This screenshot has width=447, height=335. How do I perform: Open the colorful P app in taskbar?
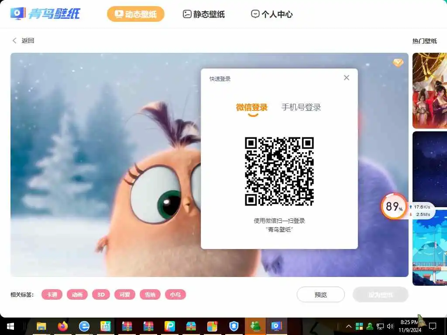tap(170, 326)
